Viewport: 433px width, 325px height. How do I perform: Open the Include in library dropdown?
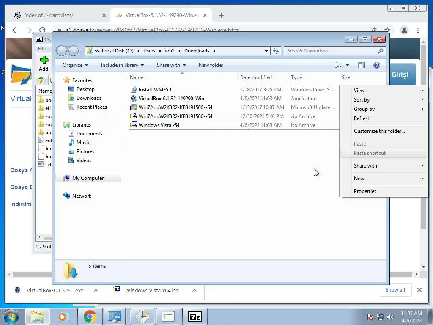pyautogui.click(x=122, y=65)
